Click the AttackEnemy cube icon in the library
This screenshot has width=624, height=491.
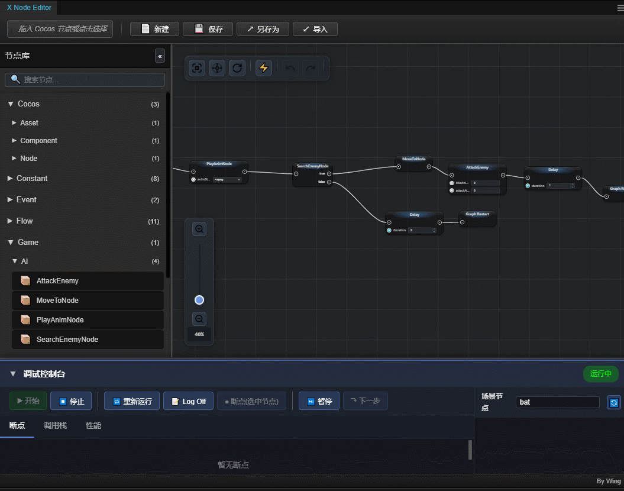(x=25, y=281)
